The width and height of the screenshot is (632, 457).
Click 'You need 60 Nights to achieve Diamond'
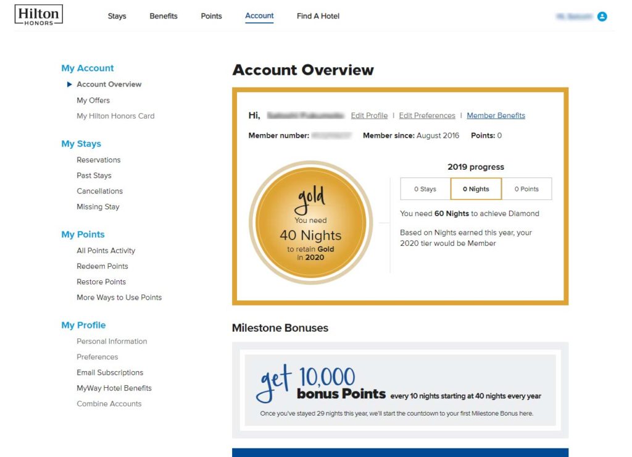470,214
